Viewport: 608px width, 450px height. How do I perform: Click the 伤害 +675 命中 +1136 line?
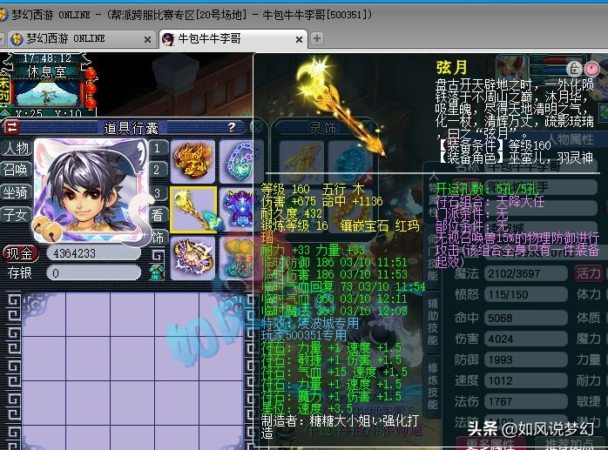(x=321, y=202)
